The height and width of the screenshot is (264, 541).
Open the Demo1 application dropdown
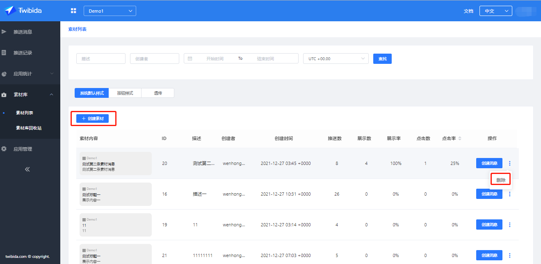(x=110, y=11)
